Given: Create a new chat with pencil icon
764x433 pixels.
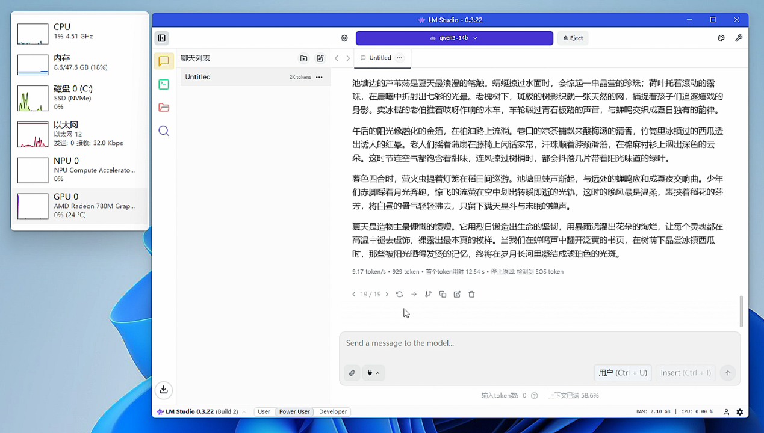Looking at the screenshot, I should (x=320, y=58).
